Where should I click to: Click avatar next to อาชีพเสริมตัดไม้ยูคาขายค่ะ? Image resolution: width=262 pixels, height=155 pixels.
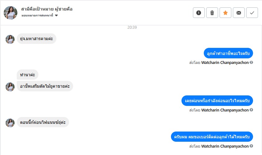pyautogui.click(x=10, y=87)
